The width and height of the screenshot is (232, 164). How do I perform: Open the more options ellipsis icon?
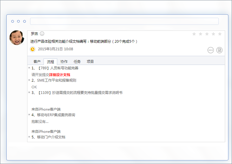point(211,50)
